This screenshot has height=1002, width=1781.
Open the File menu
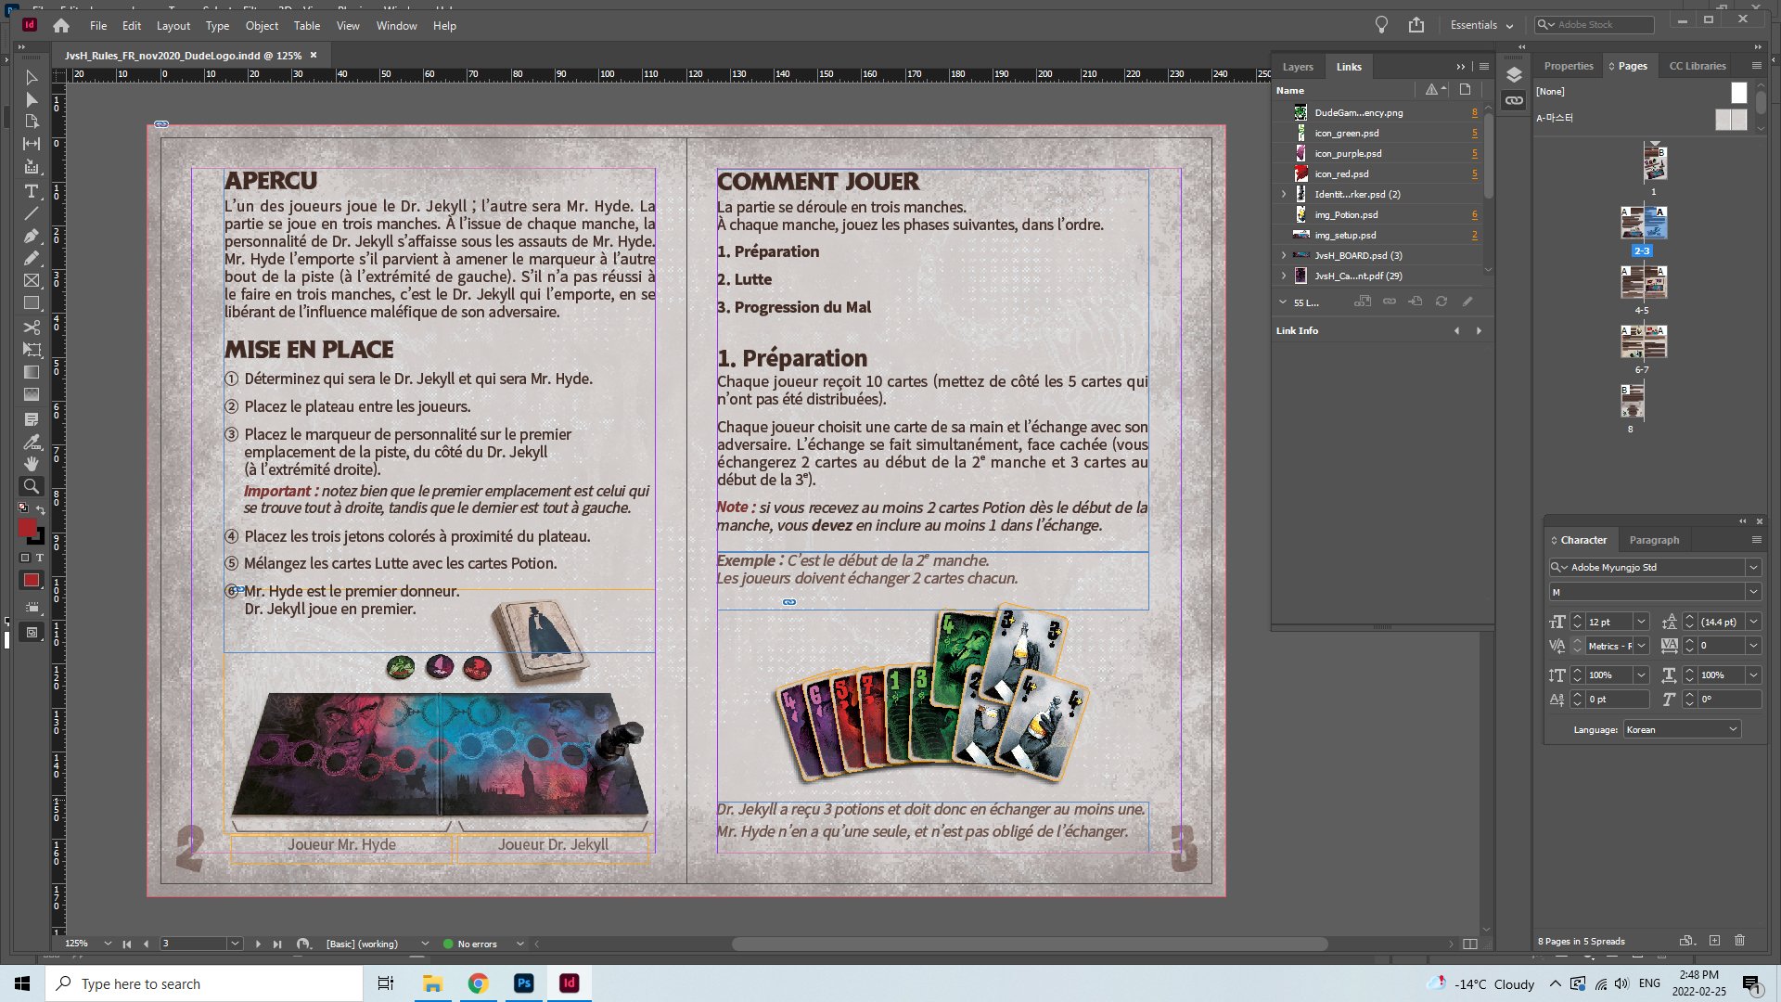click(98, 26)
